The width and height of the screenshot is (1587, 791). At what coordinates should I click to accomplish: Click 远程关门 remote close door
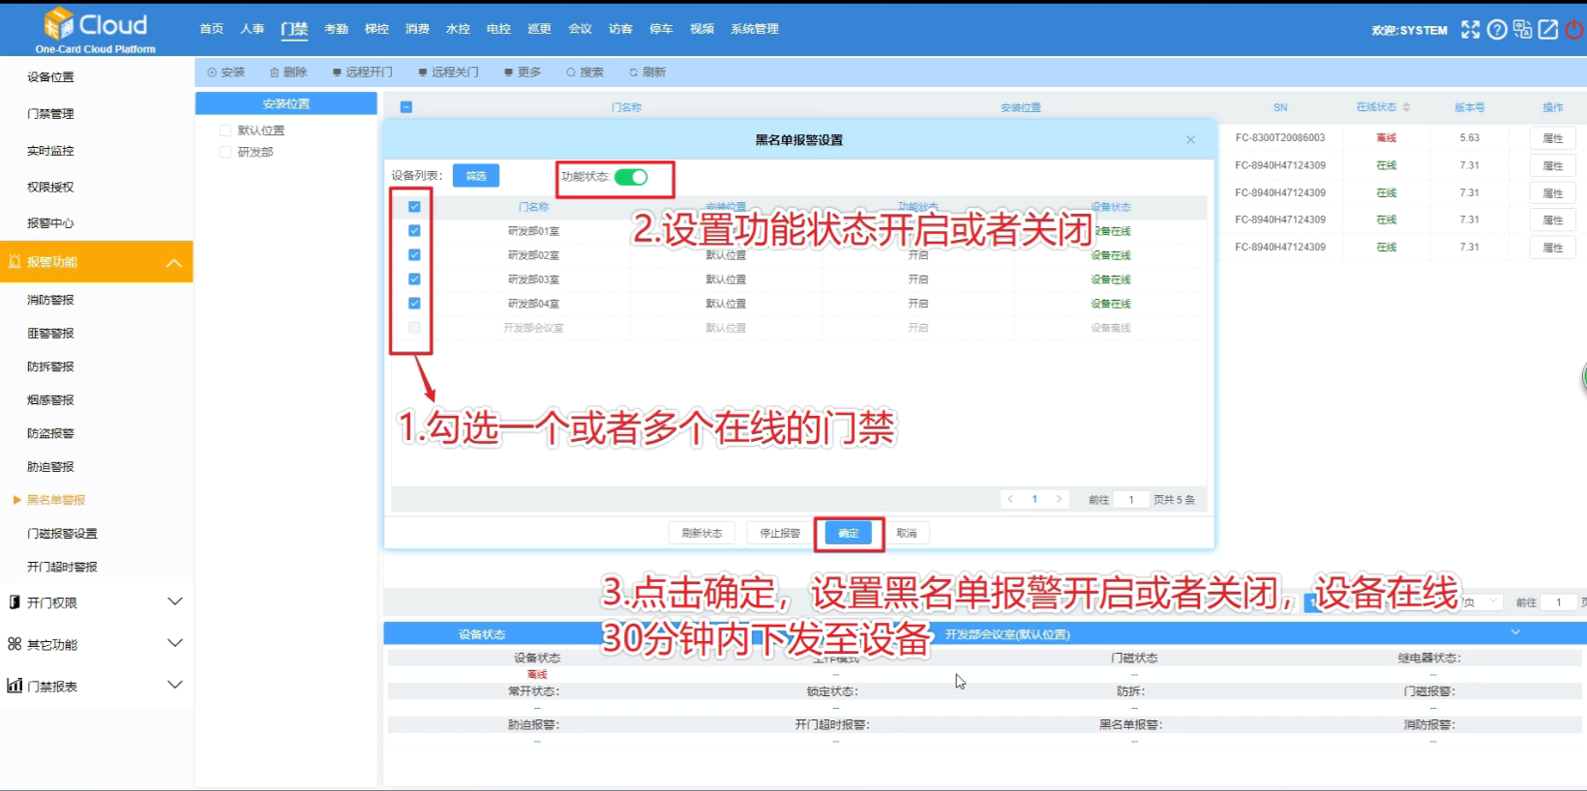(448, 73)
